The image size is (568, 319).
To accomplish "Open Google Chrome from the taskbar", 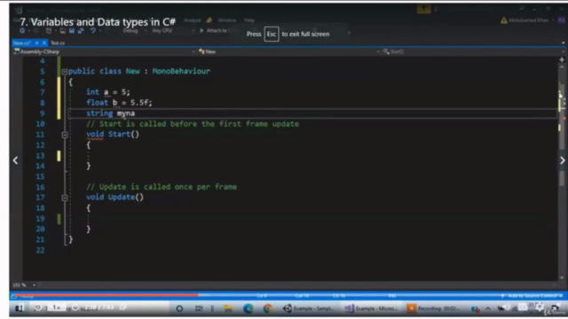I will [268, 308].
